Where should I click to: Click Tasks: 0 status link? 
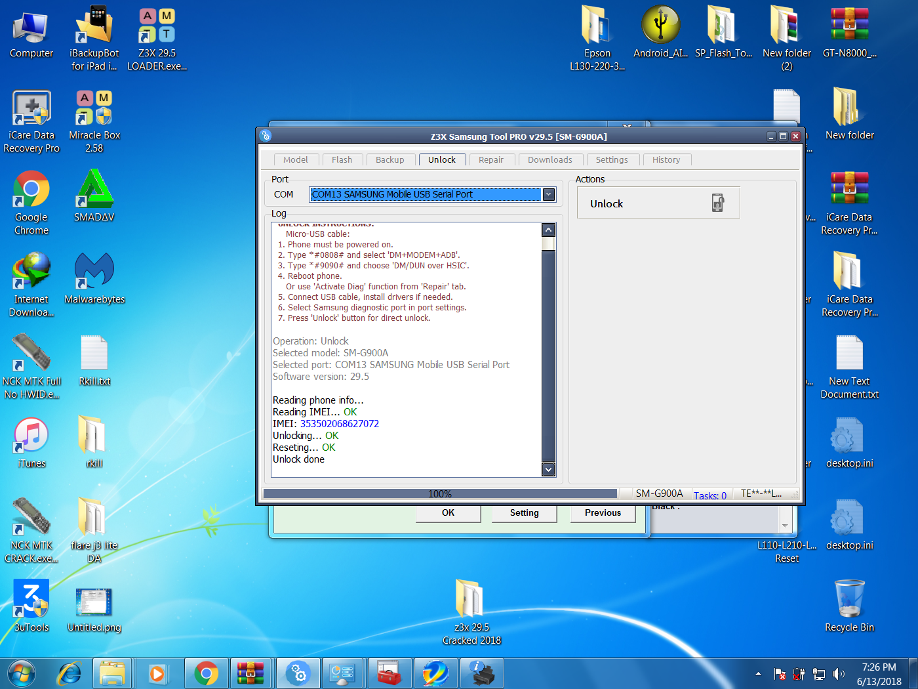(x=710, y=495)
